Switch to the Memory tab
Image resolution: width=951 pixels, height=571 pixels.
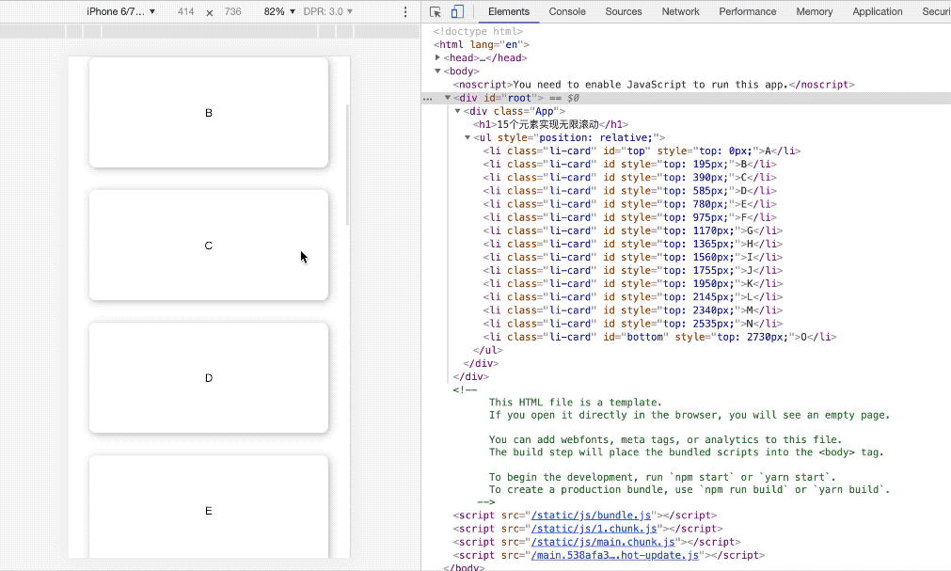click(x=814, y=11)
